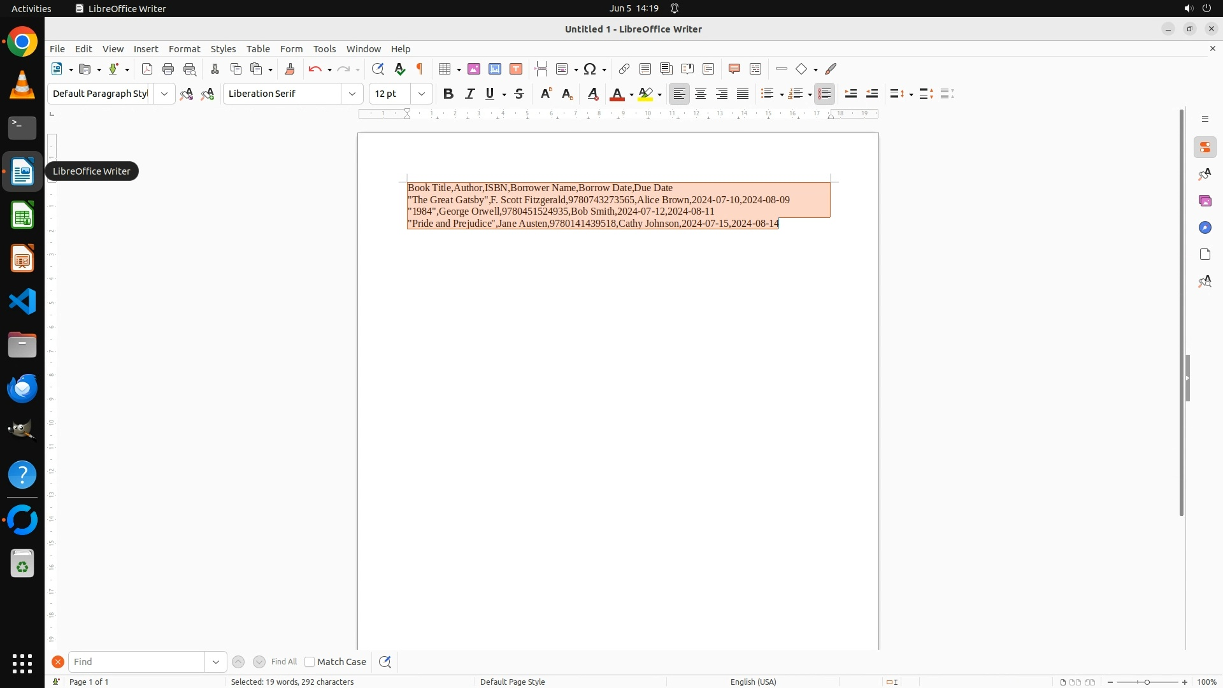Click the Center Horizontally alignment icon
The image size is (1223, 688).
pyautogui.click(x=701, y=94)
